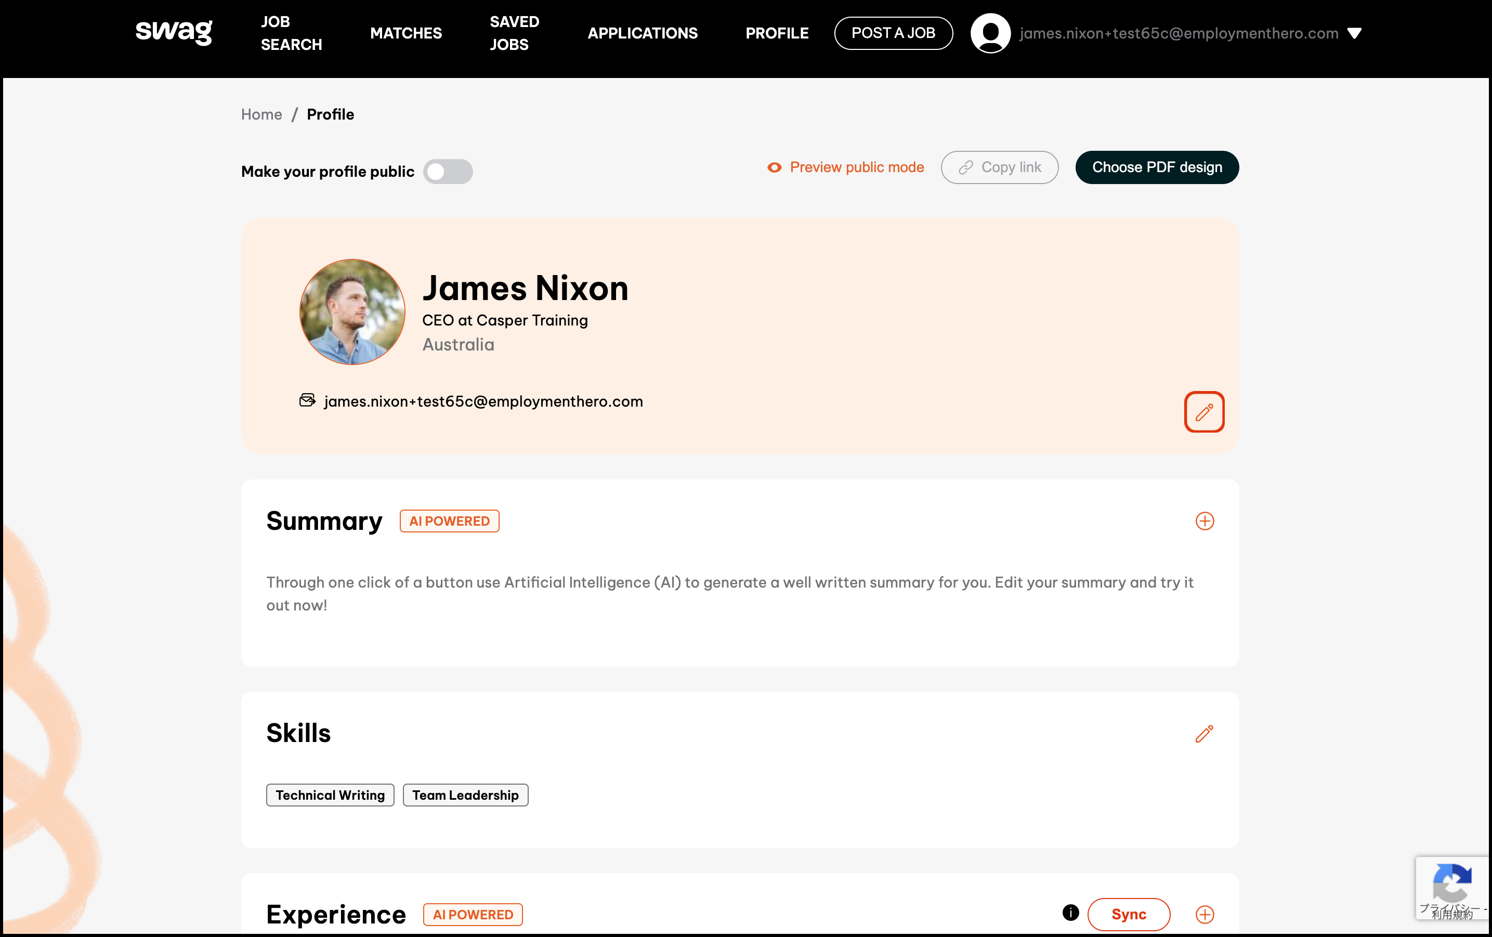This screenshot has width=1492, height=937.
Task: Click Preview public mode eye link
Action: pyautogui.click(x=846, y=167)
